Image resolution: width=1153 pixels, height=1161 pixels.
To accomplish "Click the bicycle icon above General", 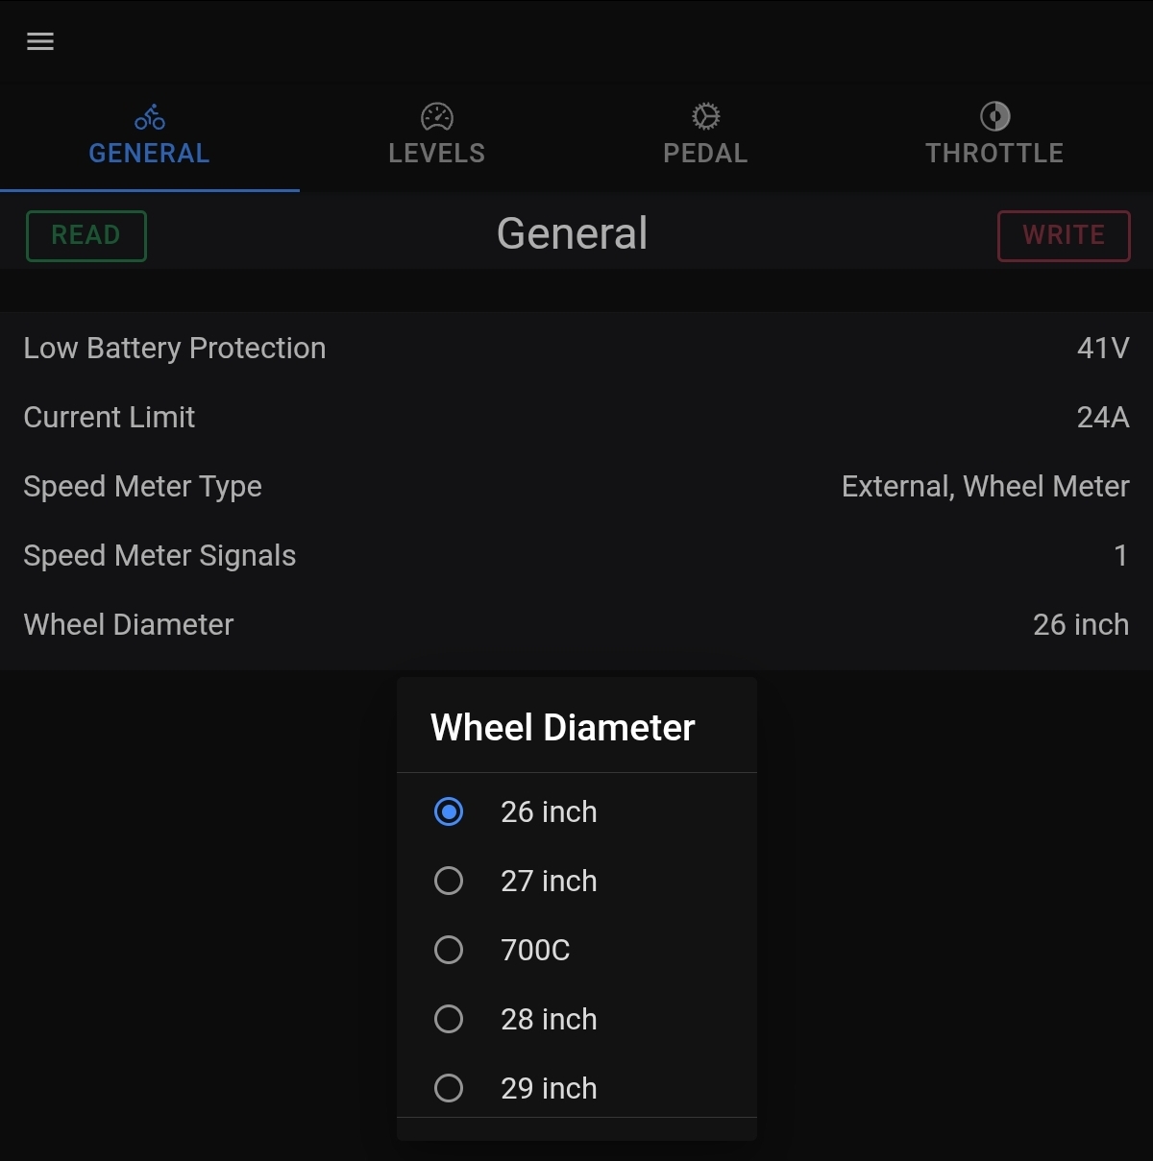I will (x=149, y=117).
